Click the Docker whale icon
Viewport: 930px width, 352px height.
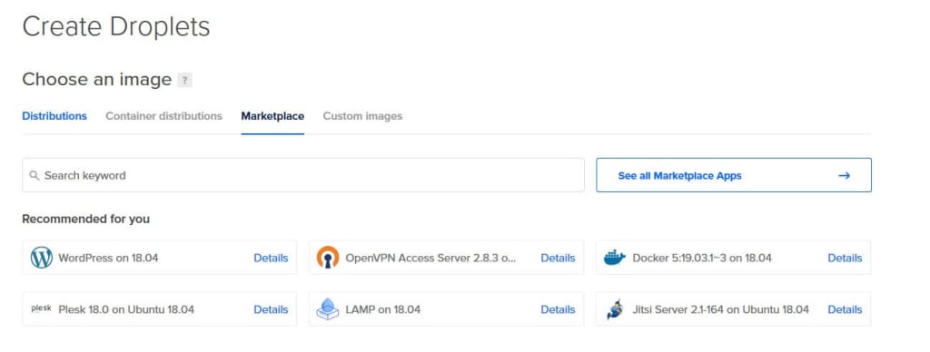pyautogui.click(x=615, y=258)
